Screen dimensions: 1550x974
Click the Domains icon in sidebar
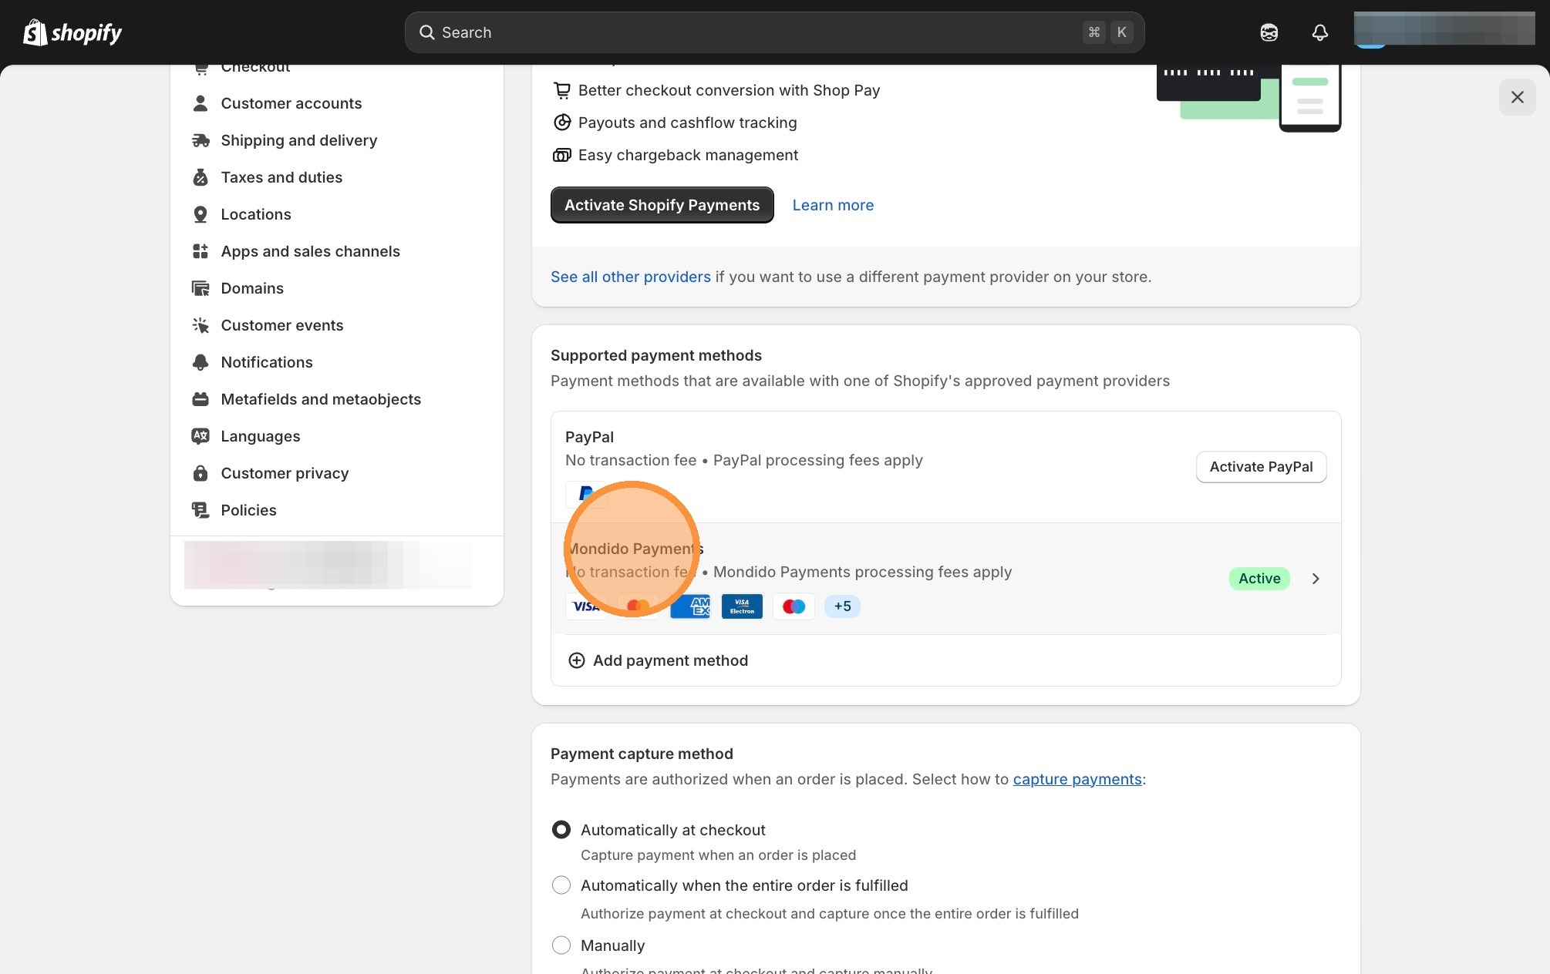click(x=200, y=288)
